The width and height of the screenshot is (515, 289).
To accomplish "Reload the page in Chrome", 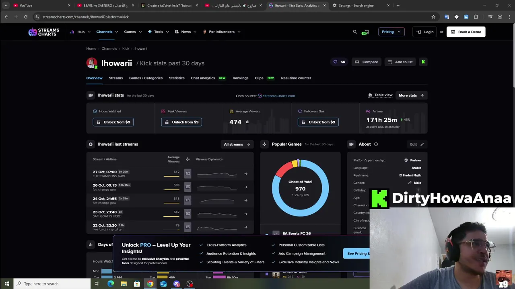I will [26, 17].
